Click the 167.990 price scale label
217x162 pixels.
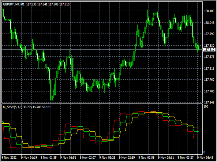209,34
